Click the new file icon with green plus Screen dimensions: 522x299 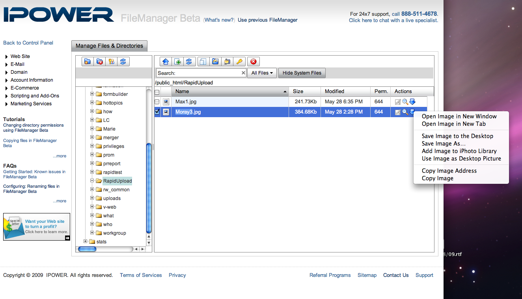coord(177,62)
